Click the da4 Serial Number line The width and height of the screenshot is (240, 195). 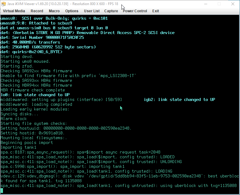(x=42, y=37)
